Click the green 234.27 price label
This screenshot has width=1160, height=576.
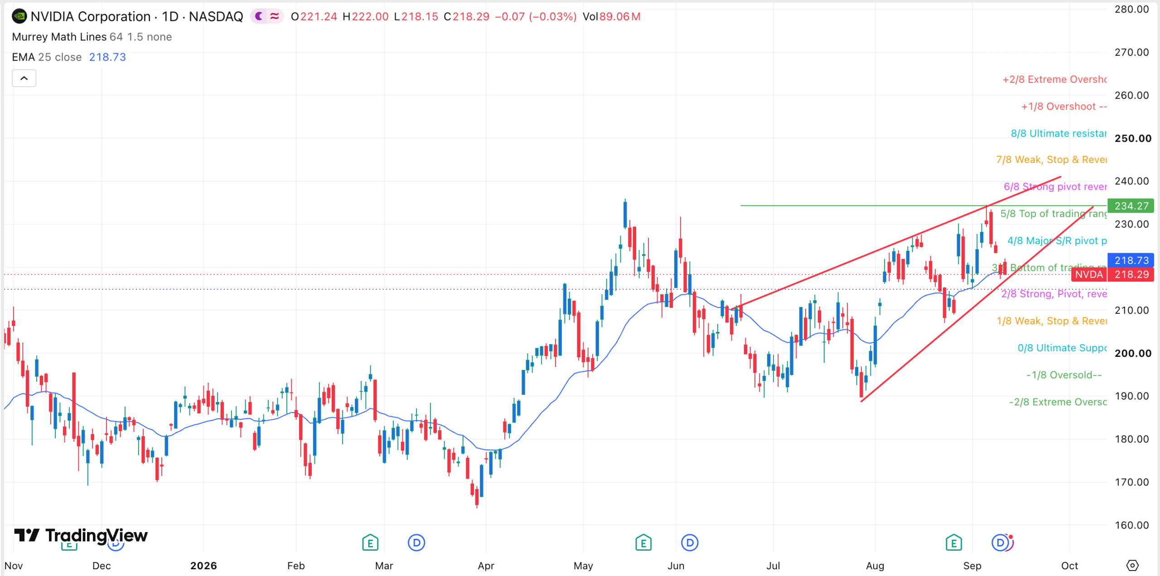(x=1131, y=206)
